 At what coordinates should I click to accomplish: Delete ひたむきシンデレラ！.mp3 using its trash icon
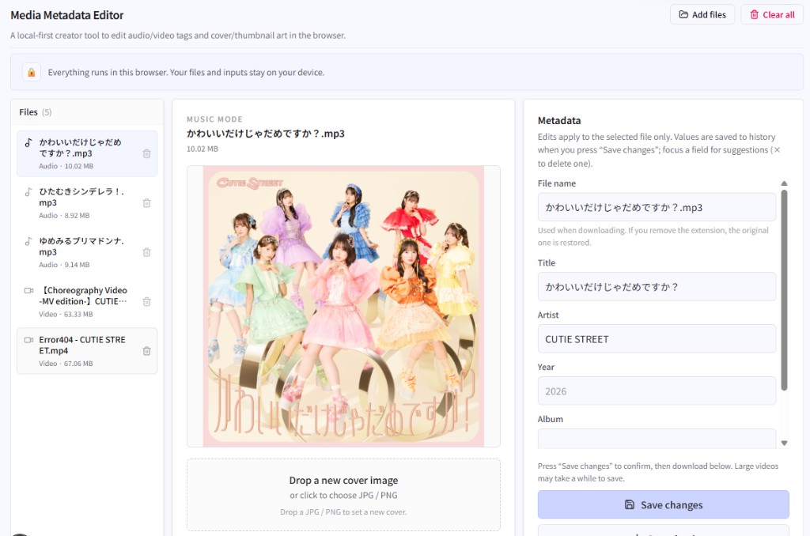click(146, 203)
